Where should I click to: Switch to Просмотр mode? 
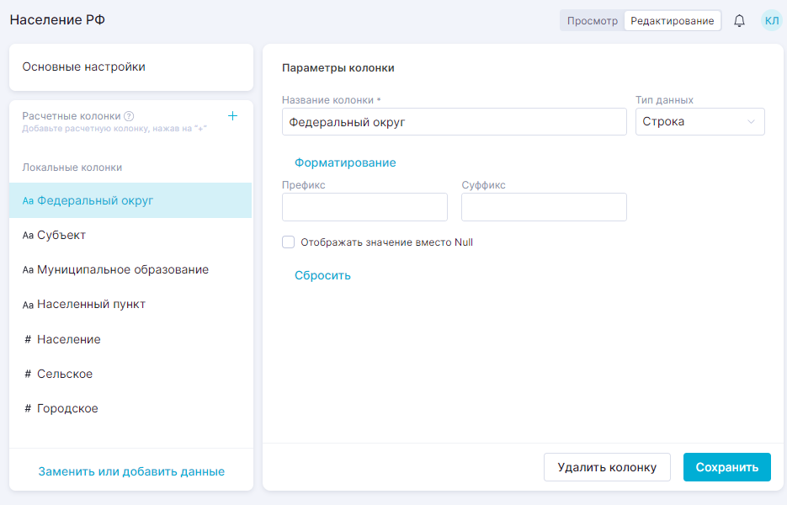(592, 21)
